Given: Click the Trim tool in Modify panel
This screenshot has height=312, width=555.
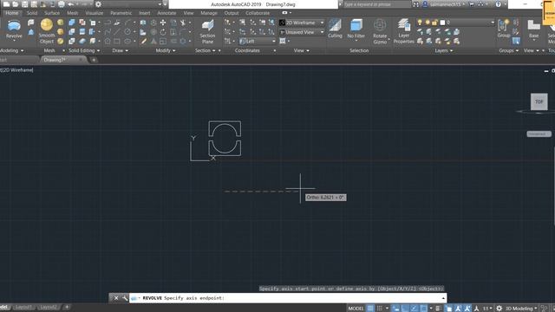Looking at the screenshot, I should pos(183,23).
